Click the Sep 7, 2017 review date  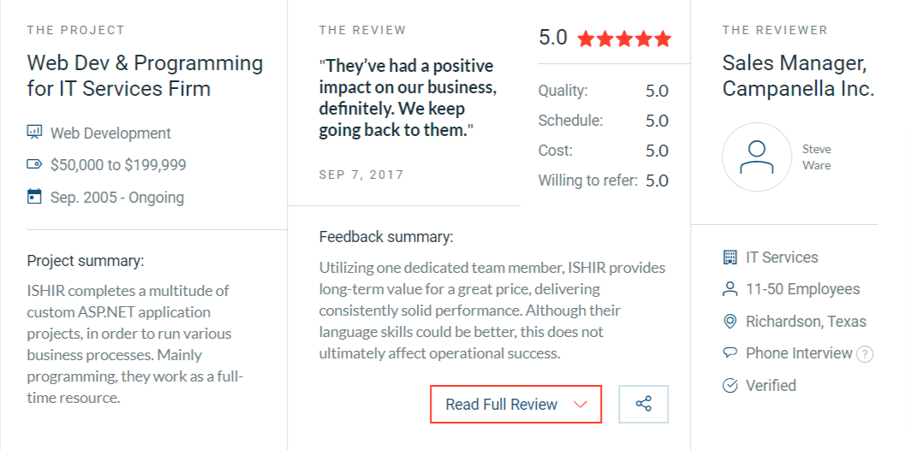click(361, 175)
